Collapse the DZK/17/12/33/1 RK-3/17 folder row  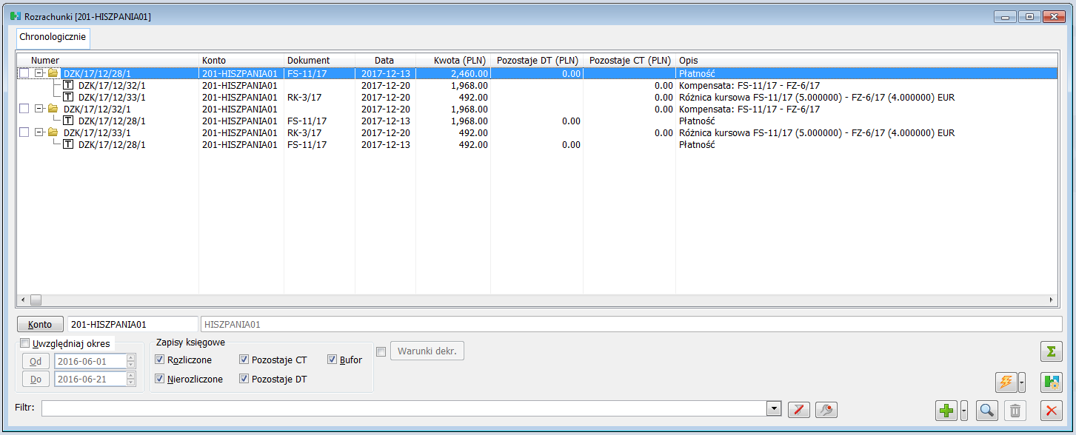point(39,132)
